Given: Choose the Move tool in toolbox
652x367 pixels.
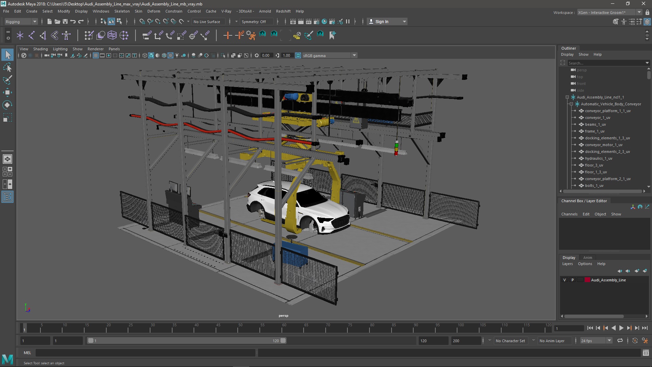Looking at the screenshot, I should (7, 92).
